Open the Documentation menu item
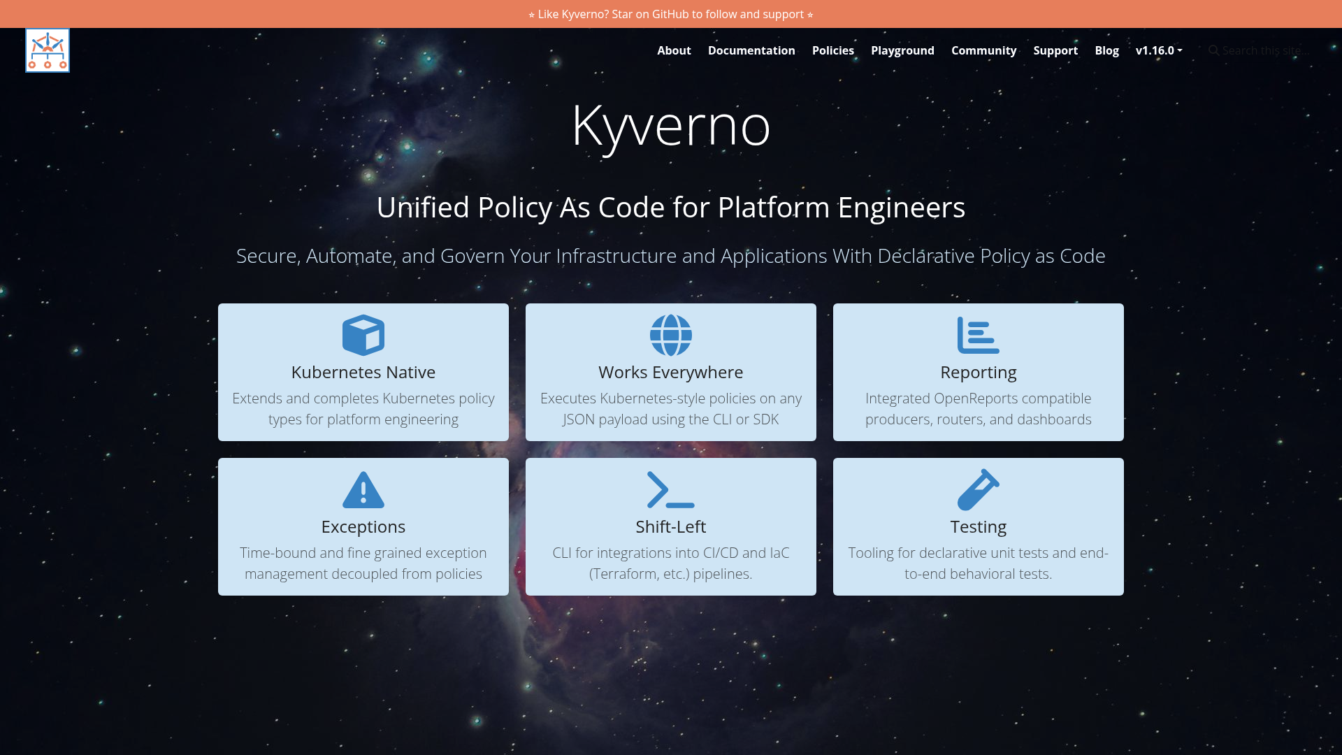1342x755 pixels. tap(751, 50)
